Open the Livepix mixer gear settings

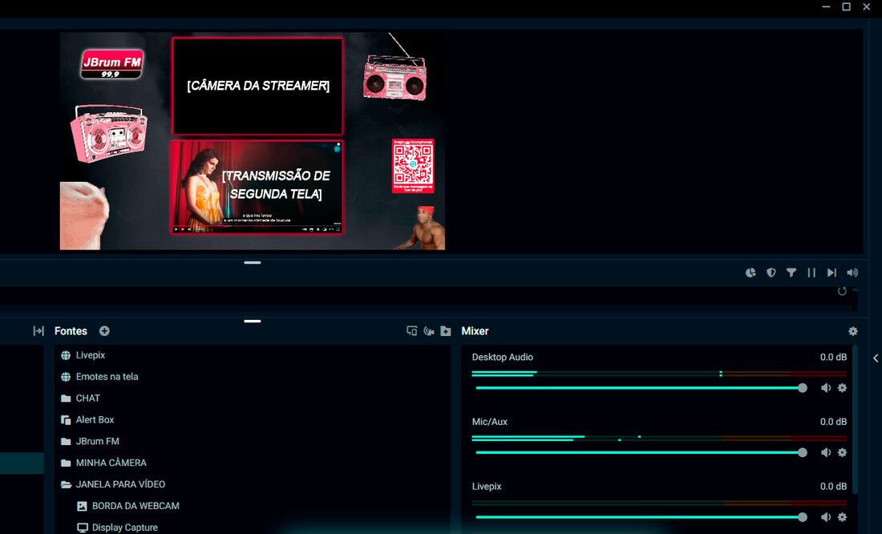click(842, 517)
